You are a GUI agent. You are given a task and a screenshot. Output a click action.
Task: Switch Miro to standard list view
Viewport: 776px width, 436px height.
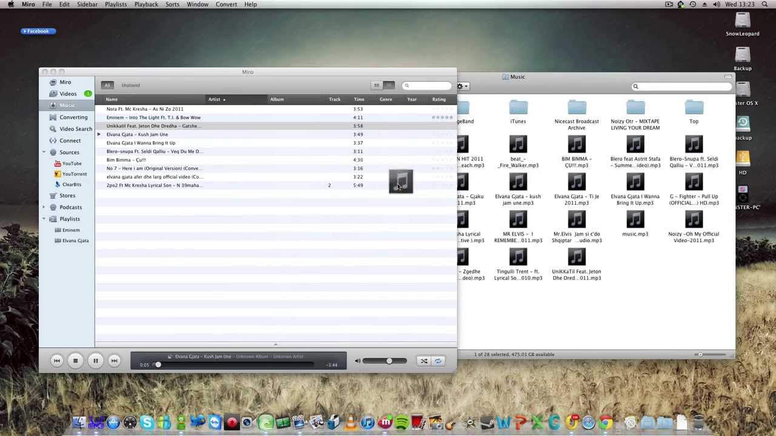[x=376, y=85]
